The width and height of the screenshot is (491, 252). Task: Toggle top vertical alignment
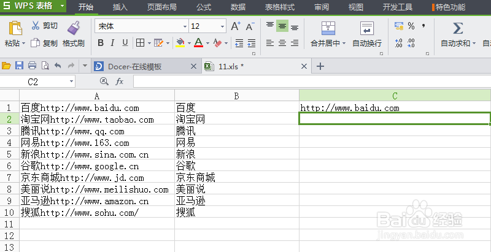270,26
